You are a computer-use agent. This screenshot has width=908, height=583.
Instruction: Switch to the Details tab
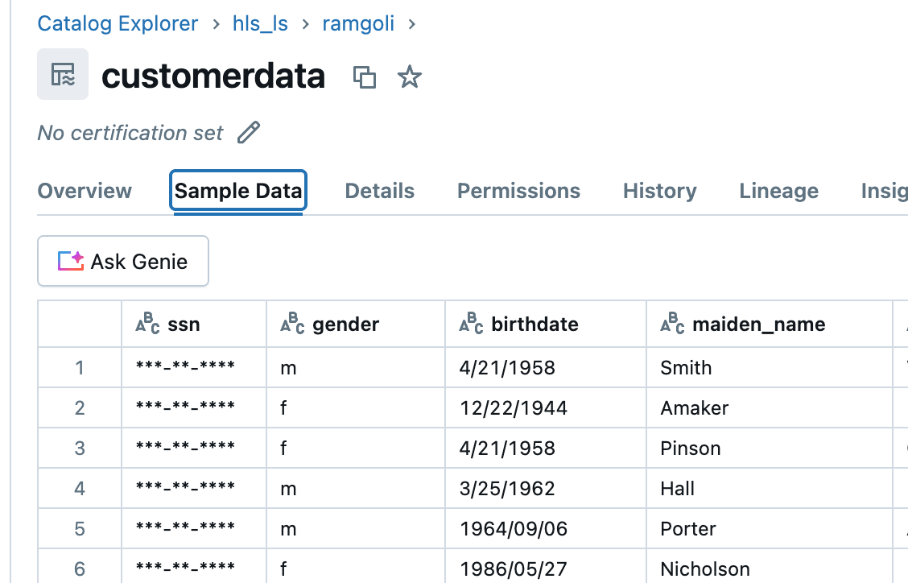[x=379, y=191]
